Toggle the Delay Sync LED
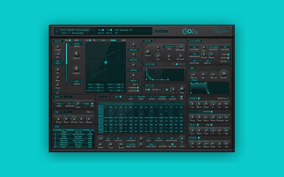The image size is (284, 177). click(211, 125)
